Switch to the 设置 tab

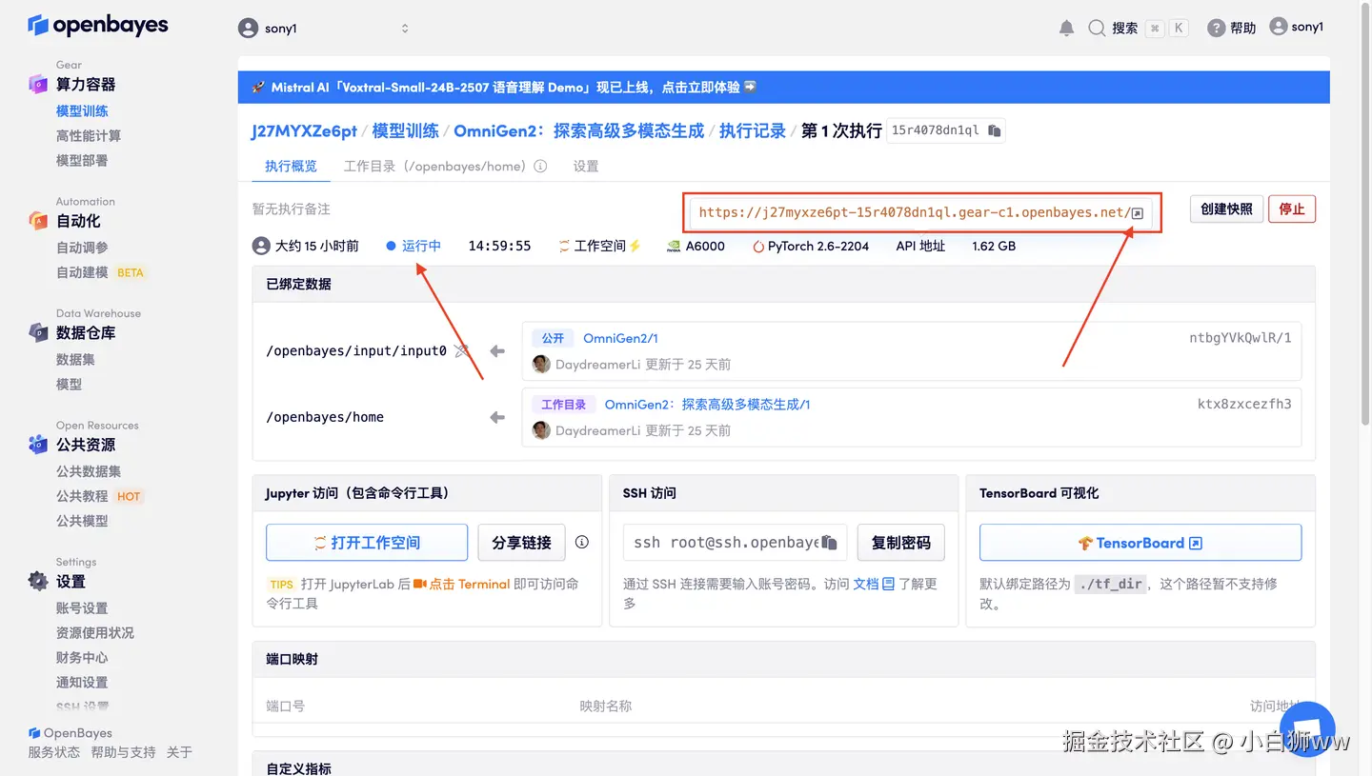[586, 166]
